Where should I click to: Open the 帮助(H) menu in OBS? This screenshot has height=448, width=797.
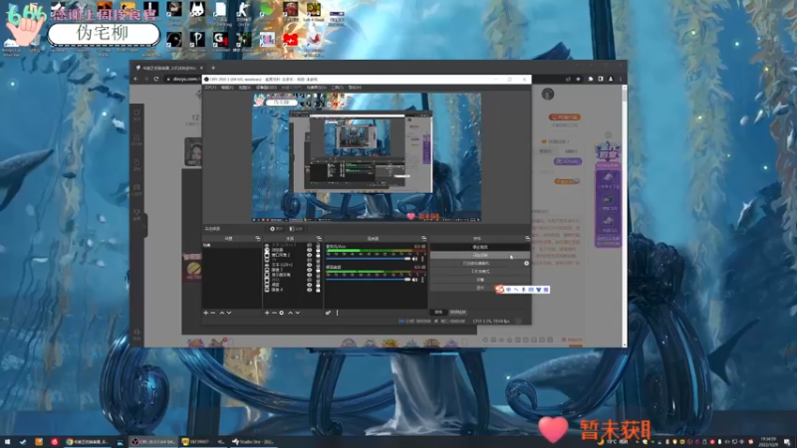[x=355, y=88]
